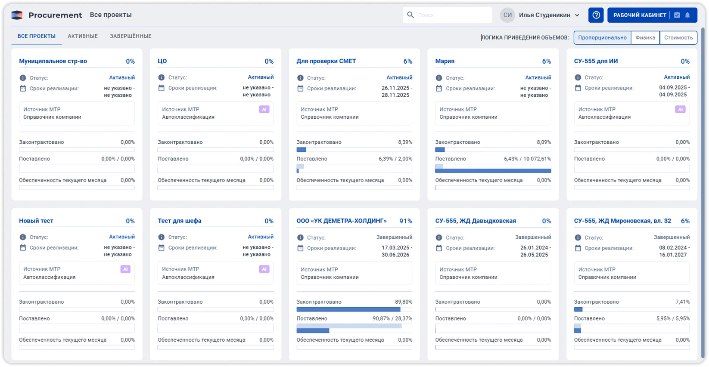Click the СИ user avatar

pyautogui.click(x=507, y=15)
